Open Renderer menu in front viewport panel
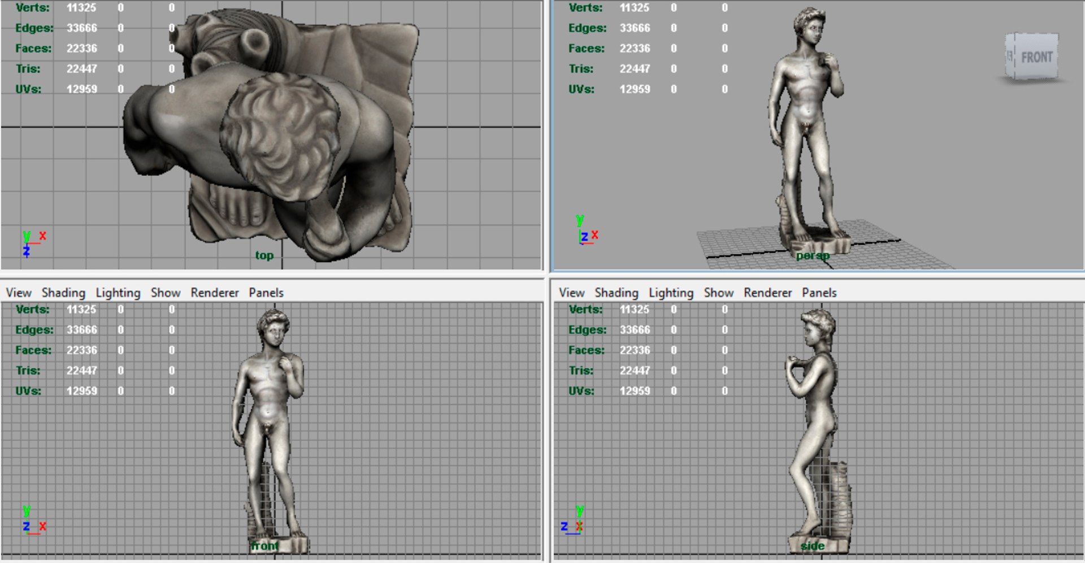The width and height of the screenshot is (1085, 563). 215,293
